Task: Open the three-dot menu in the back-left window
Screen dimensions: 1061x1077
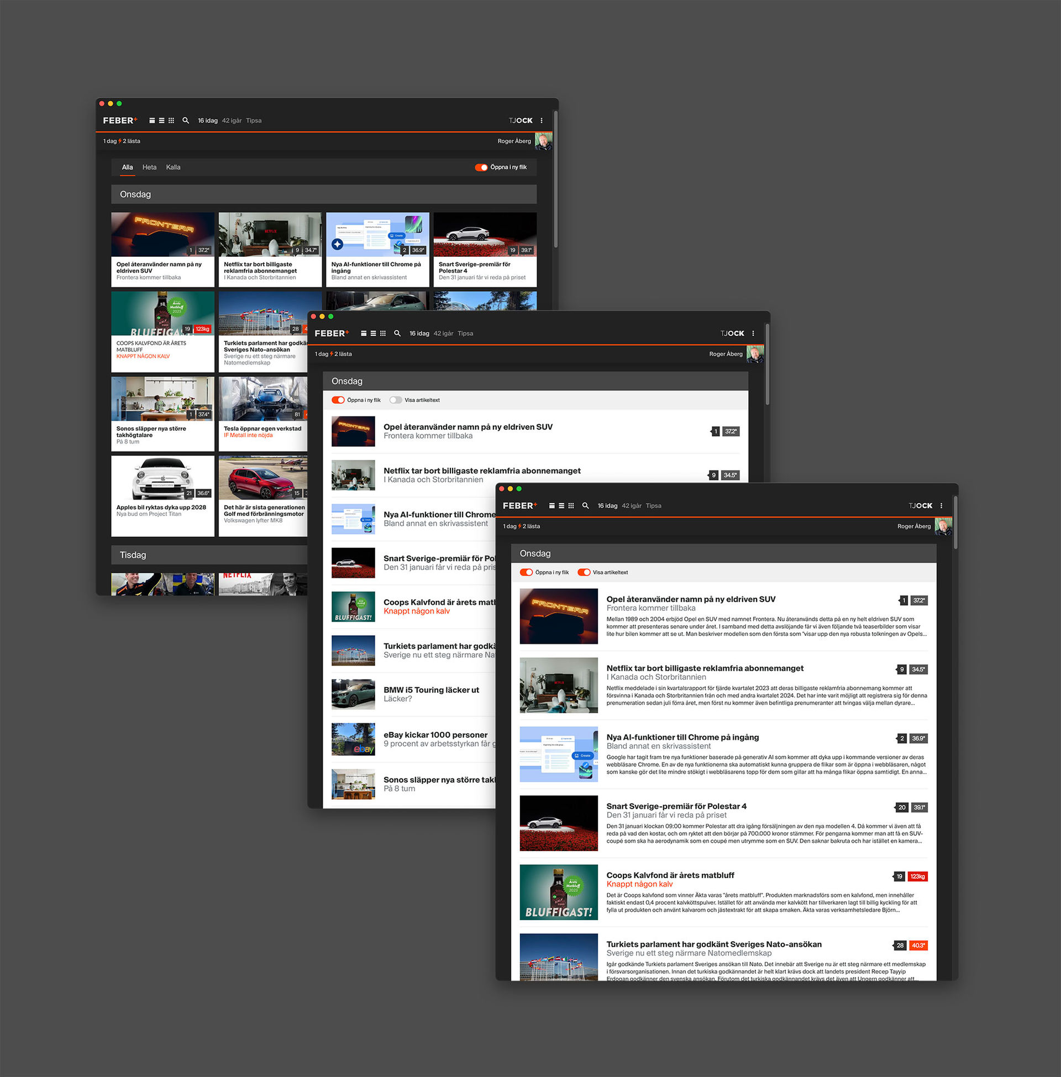Action: coord(541,120)
